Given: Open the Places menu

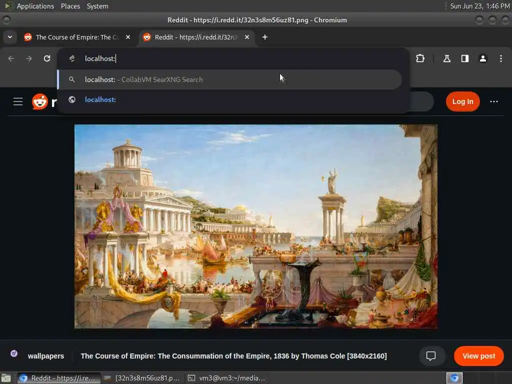Looking at the screenshot, I should click(70, 6).
